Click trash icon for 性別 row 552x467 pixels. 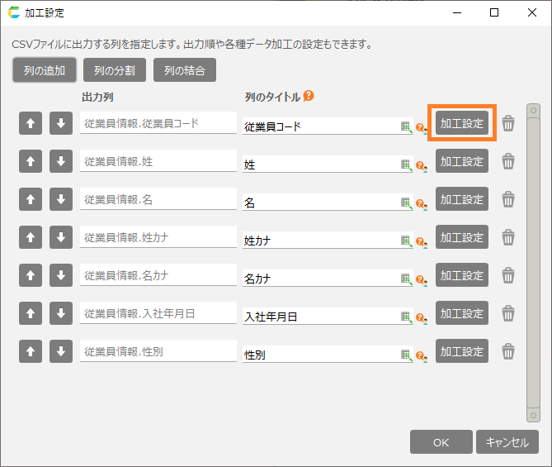(508, 351)
